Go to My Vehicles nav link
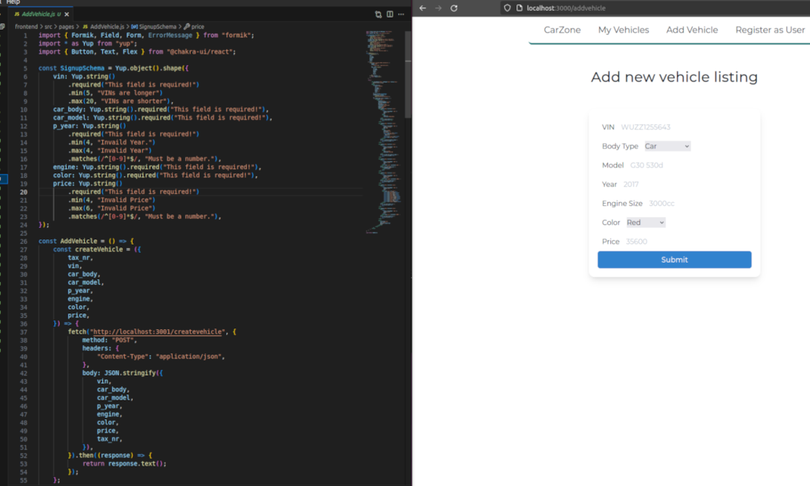Screen dimensions: 810x486 [623, 30]
